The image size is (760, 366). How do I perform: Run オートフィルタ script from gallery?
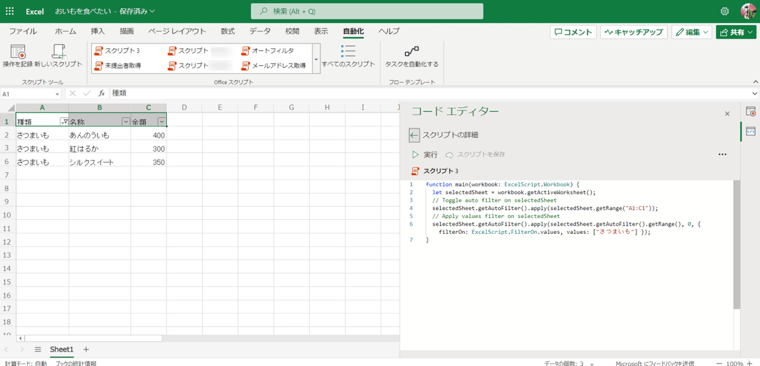coord(267,51)
